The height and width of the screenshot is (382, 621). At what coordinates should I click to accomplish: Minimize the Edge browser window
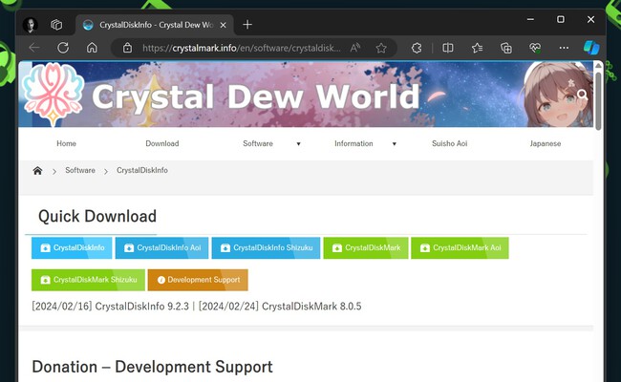[530, 19]
